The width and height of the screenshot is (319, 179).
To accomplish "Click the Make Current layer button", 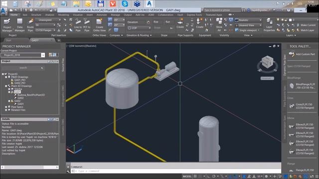I will (306, 25).
